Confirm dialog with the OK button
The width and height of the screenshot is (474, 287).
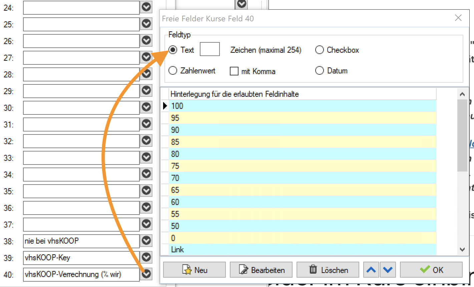coord(431,270)
